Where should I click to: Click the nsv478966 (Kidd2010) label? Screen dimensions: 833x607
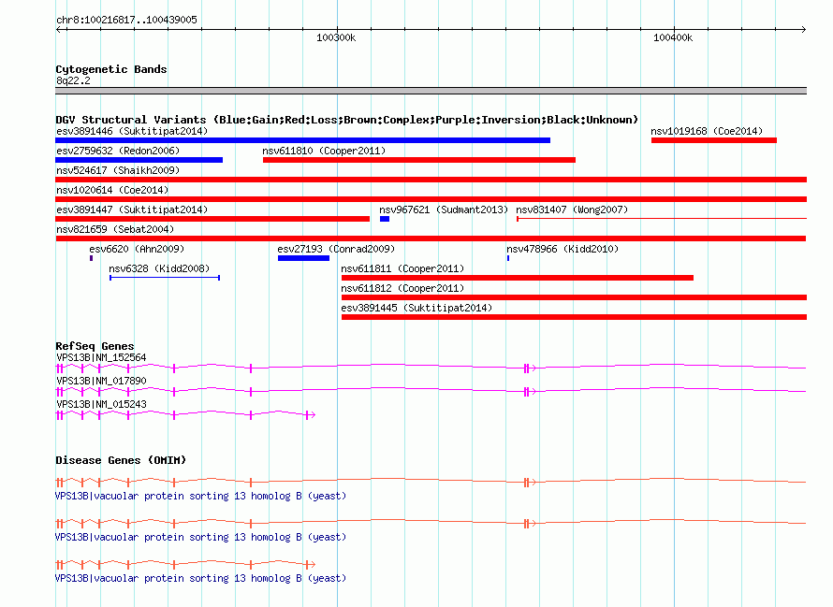[563, 249]
